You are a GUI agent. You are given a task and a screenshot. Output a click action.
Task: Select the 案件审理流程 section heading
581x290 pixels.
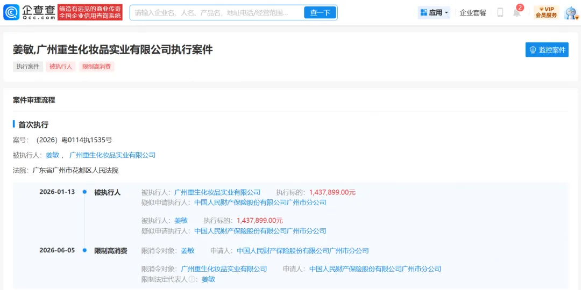pos(34,100)
